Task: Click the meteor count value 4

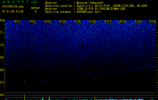Action: (x=36, y=11)
